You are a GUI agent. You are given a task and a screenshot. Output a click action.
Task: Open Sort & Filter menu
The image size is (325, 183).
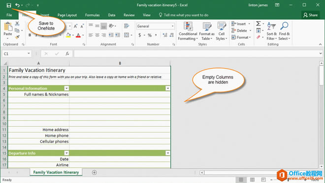click(x=271, y=31)
